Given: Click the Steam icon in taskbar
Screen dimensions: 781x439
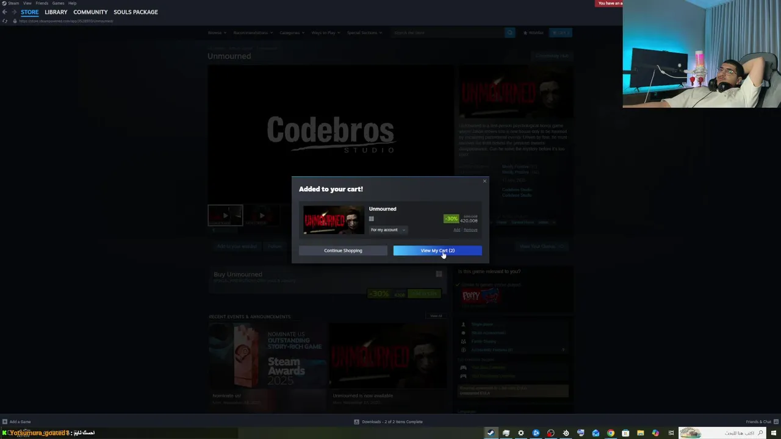Looking at the screenshot, I should (491, 433).
